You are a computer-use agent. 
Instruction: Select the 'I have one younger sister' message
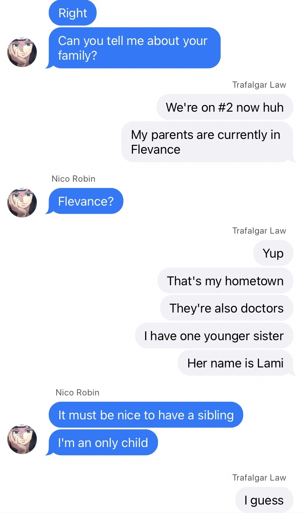(214, 336)
